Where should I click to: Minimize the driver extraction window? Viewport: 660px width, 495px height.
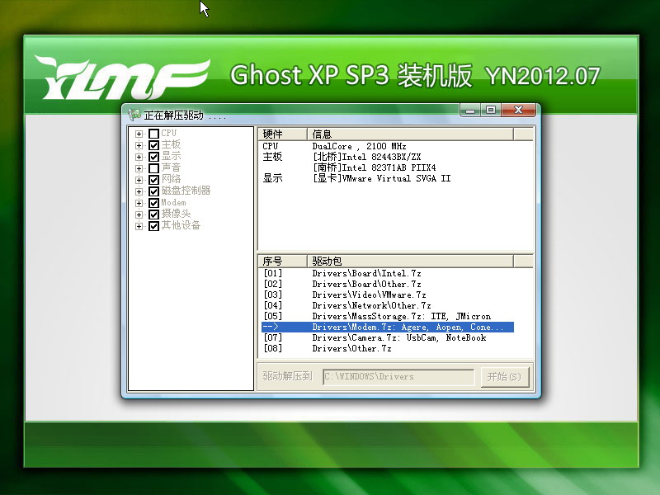coord(470,110)
